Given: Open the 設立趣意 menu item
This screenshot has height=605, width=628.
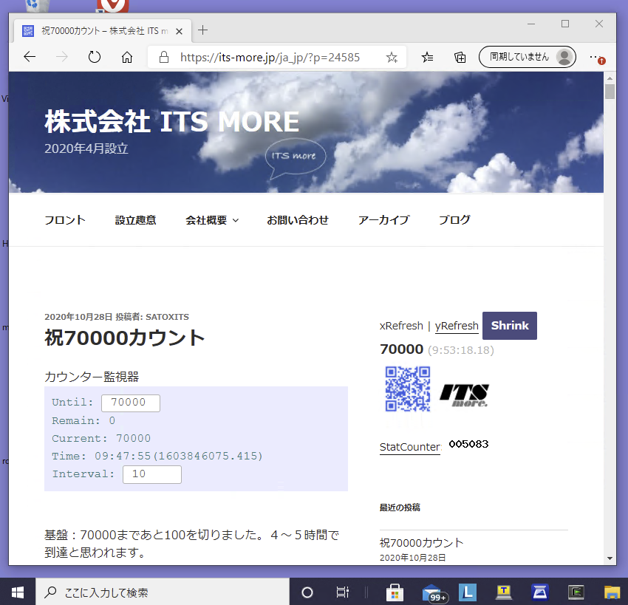Looking at the screenshot, I should [135, 219].
